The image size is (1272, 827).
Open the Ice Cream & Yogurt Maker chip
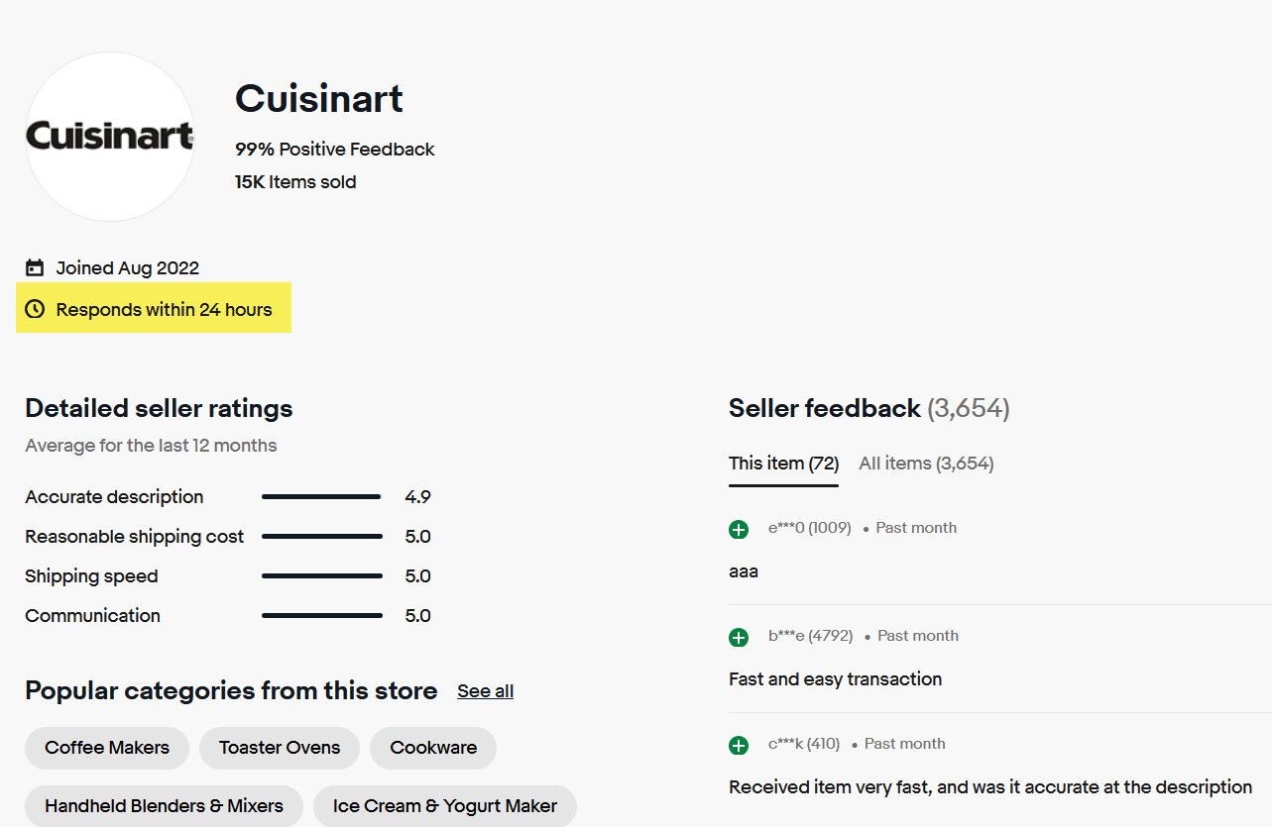(x=445, y=806)
